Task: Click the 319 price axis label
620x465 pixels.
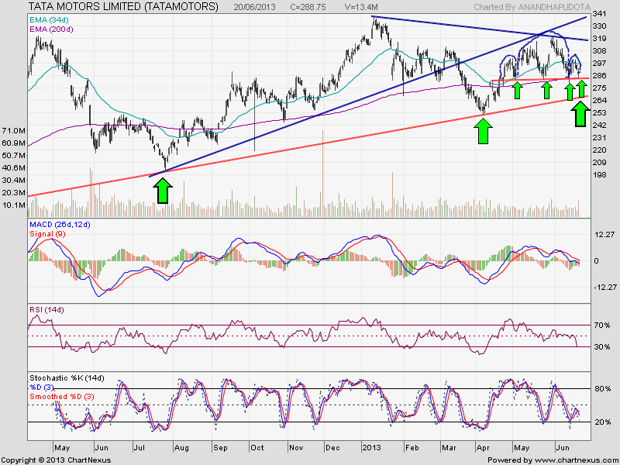Action: click(x=599, y=39)
